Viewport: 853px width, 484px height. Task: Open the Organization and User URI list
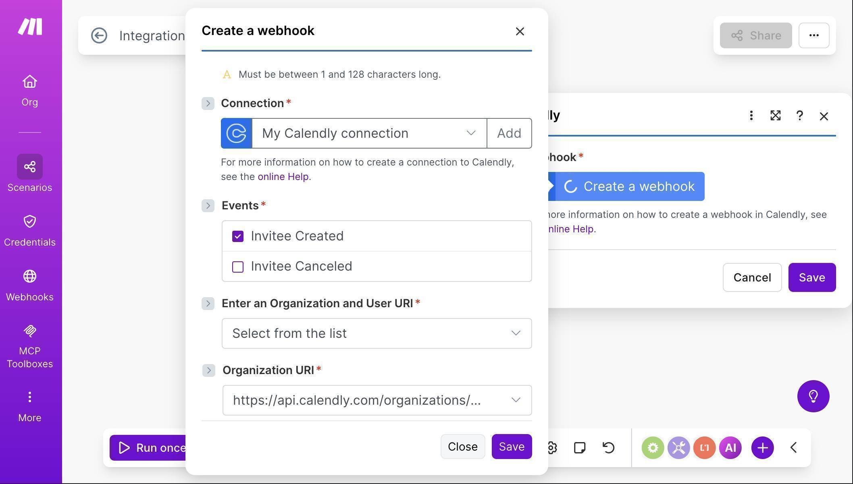[x=377, y=333]
